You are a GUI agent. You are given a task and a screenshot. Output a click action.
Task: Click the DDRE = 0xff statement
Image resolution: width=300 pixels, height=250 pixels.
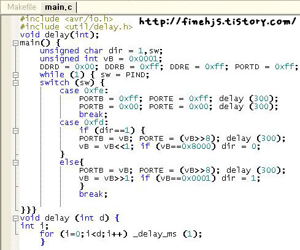pyautogui.click(x=199, y=67)
